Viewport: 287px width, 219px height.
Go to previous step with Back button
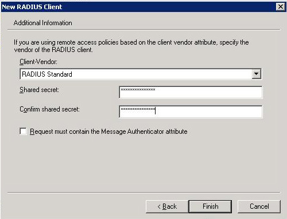pyautogui.click(x=167, y=206)
